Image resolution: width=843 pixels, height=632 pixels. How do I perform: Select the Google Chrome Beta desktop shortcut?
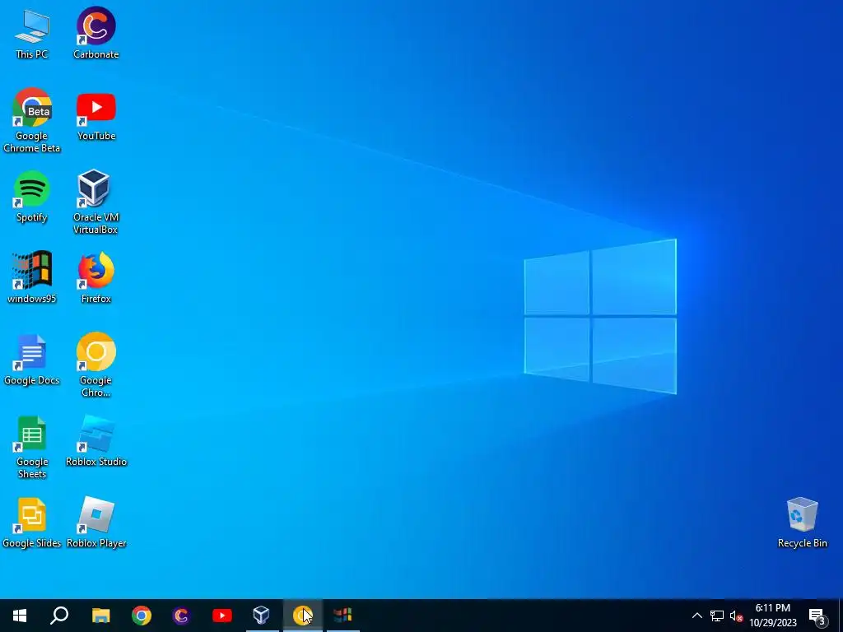(x=32, y=120)
